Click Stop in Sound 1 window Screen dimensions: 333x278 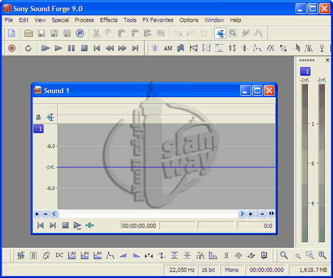65,225
